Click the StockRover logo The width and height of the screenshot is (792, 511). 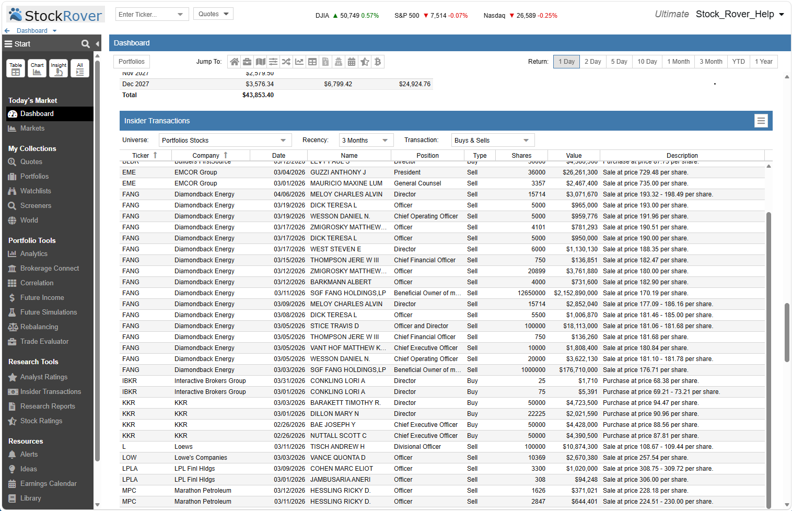coord(56,15)
